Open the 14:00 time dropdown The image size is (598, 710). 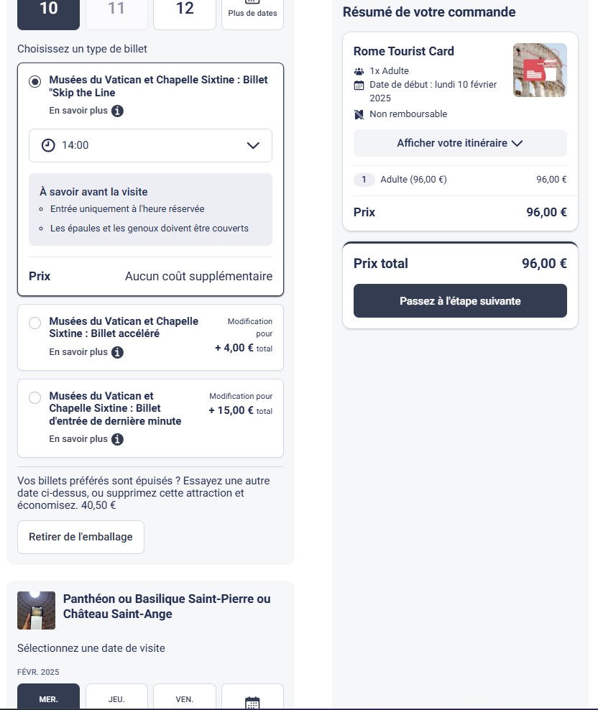150,145
